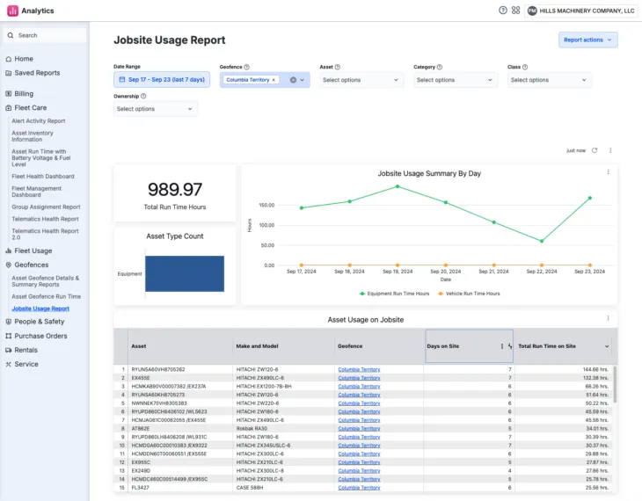Remove the Columbia Territory geofence chip
This screenshot has height=501, width=642.
tap(274, 80)
